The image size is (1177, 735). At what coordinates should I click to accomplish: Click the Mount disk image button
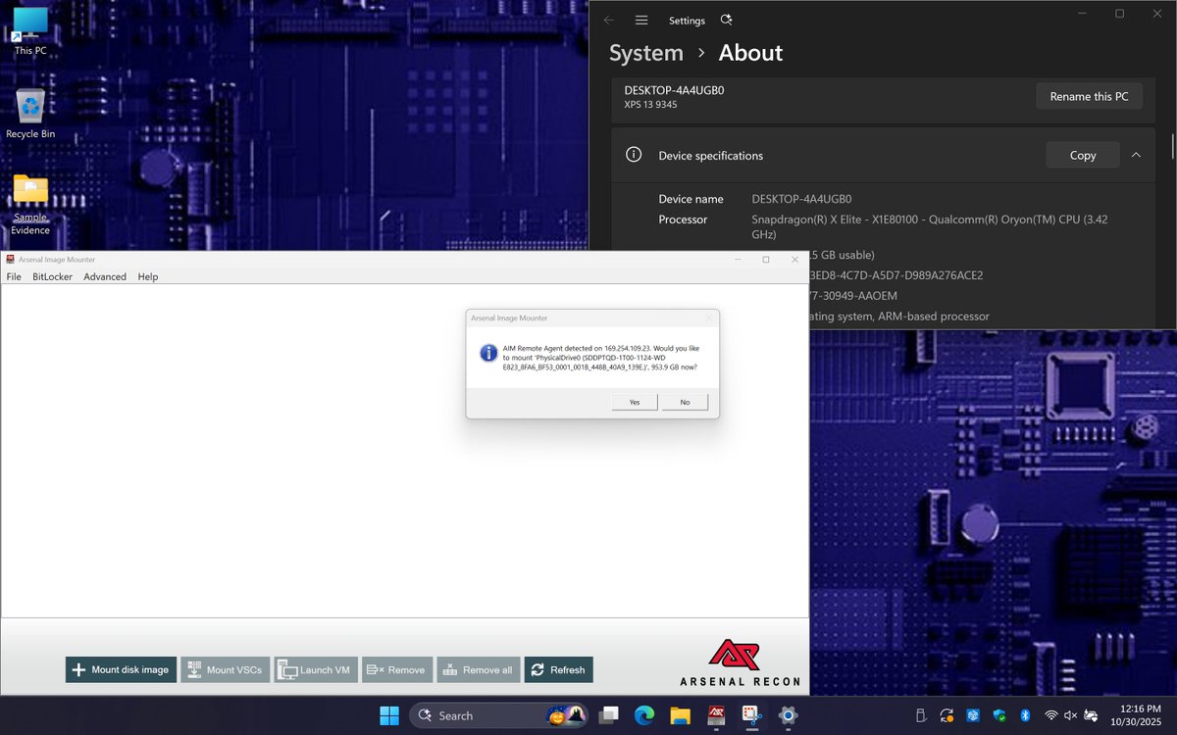[x=122, y=669]
